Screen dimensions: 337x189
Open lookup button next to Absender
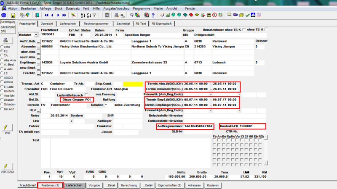coord(38,47)
